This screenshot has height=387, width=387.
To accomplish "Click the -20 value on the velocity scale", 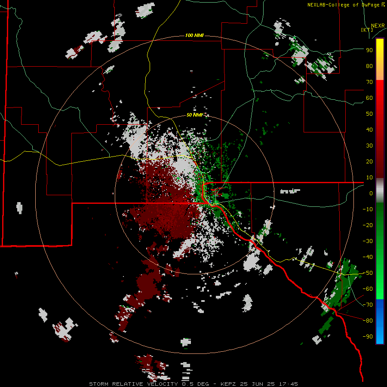I will pos(368,225).
